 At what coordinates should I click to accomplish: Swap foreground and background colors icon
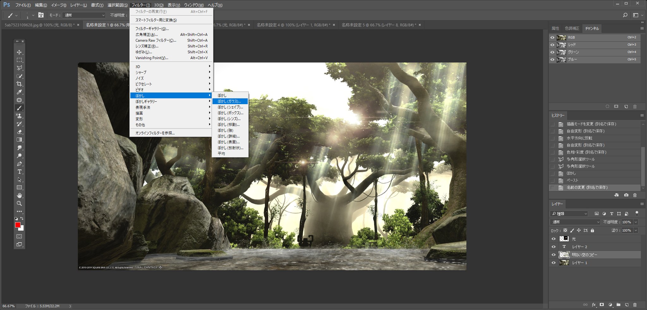click(x=22, y=218)
